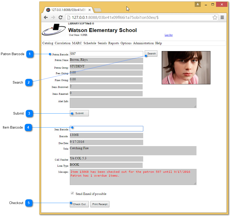Image resolution: width=231 pixels, height=217 pixels.
Task: Follow the Log Out link
Action: click(x=169, y=35)
